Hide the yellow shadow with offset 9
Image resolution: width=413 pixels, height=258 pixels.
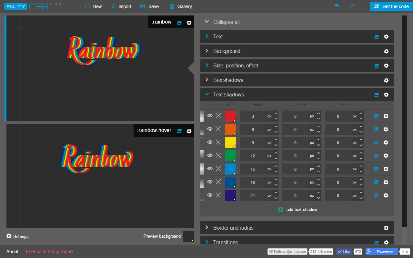(x=210, y=142)
